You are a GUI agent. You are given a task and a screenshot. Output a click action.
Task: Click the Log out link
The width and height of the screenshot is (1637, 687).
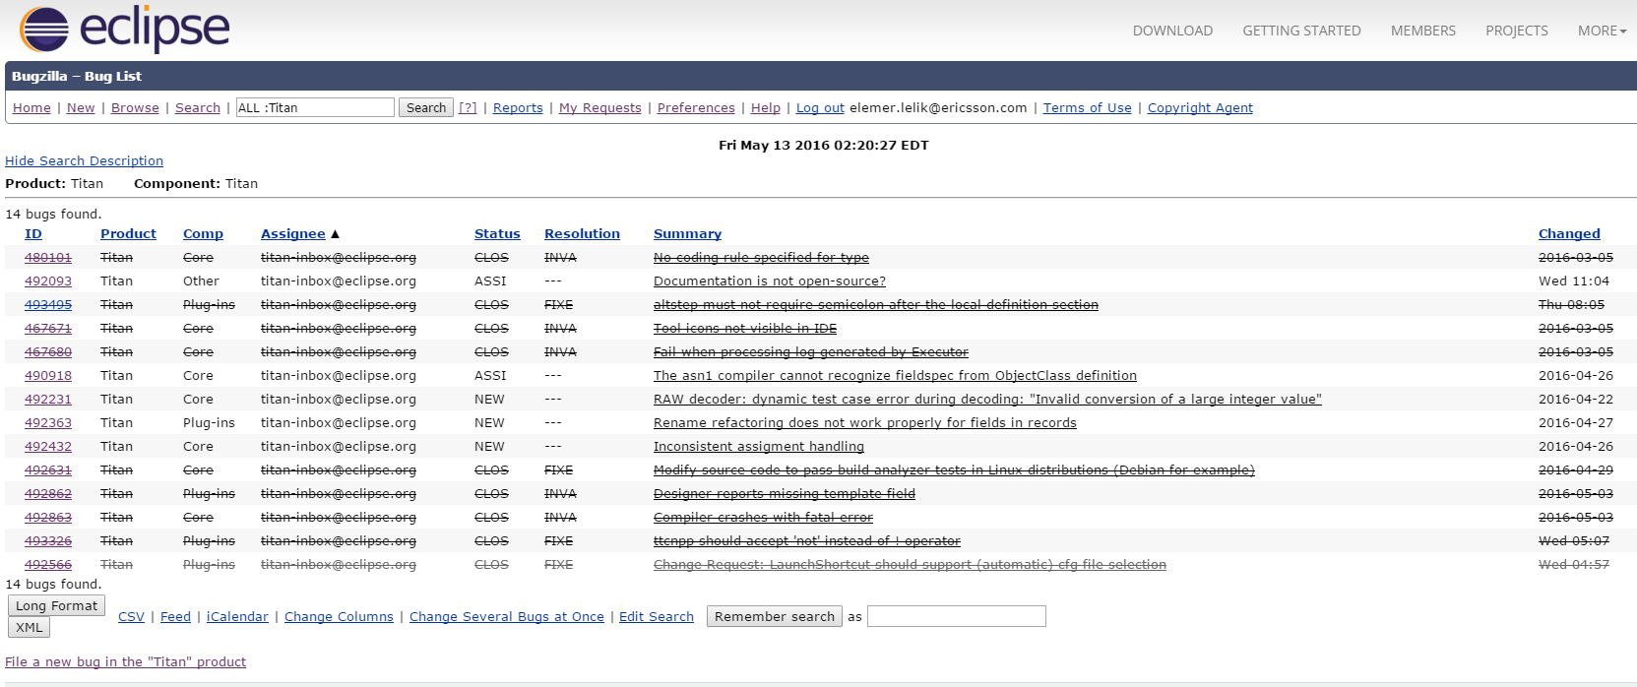click(x=820, y=108)
